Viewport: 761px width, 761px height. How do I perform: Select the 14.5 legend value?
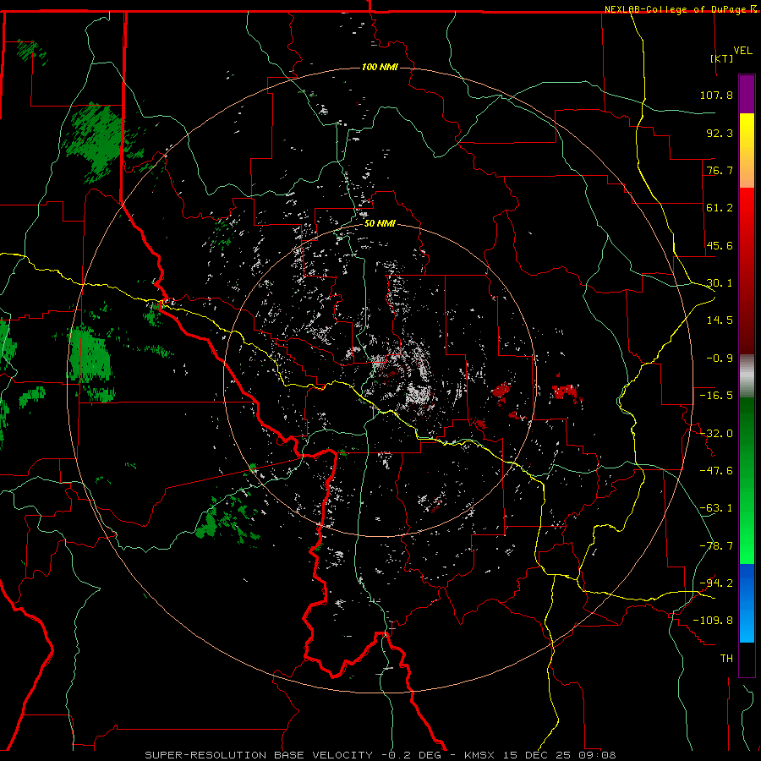point(720,320)
